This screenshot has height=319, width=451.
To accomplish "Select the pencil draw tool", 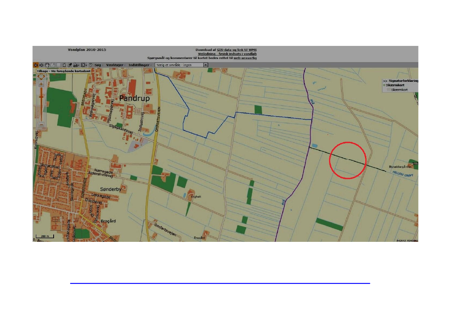I will [69, 65].
